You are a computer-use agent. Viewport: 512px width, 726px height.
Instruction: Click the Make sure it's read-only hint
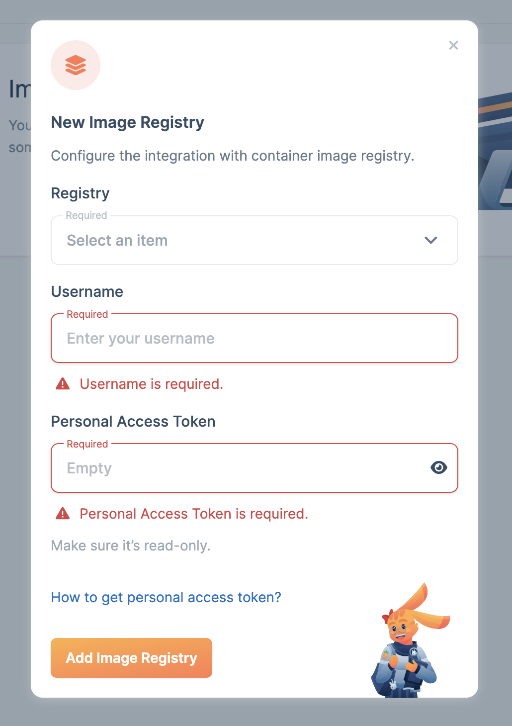(130, 545)
